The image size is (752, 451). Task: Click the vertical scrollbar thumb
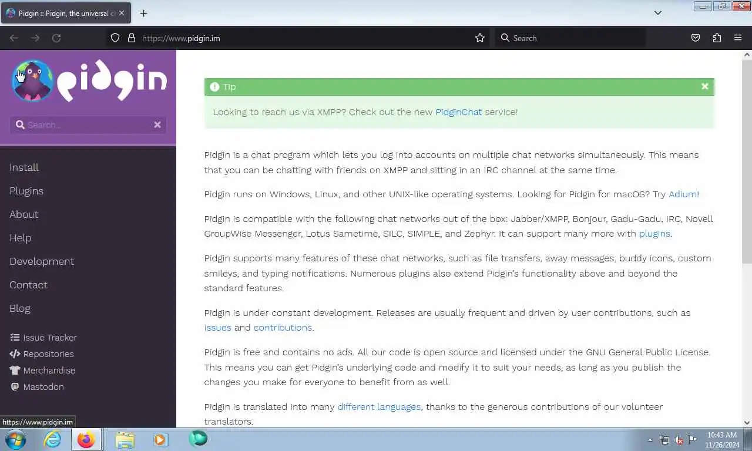pos(747,161)
